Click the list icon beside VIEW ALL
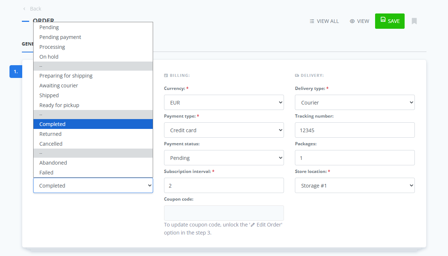 coord(312,21)
